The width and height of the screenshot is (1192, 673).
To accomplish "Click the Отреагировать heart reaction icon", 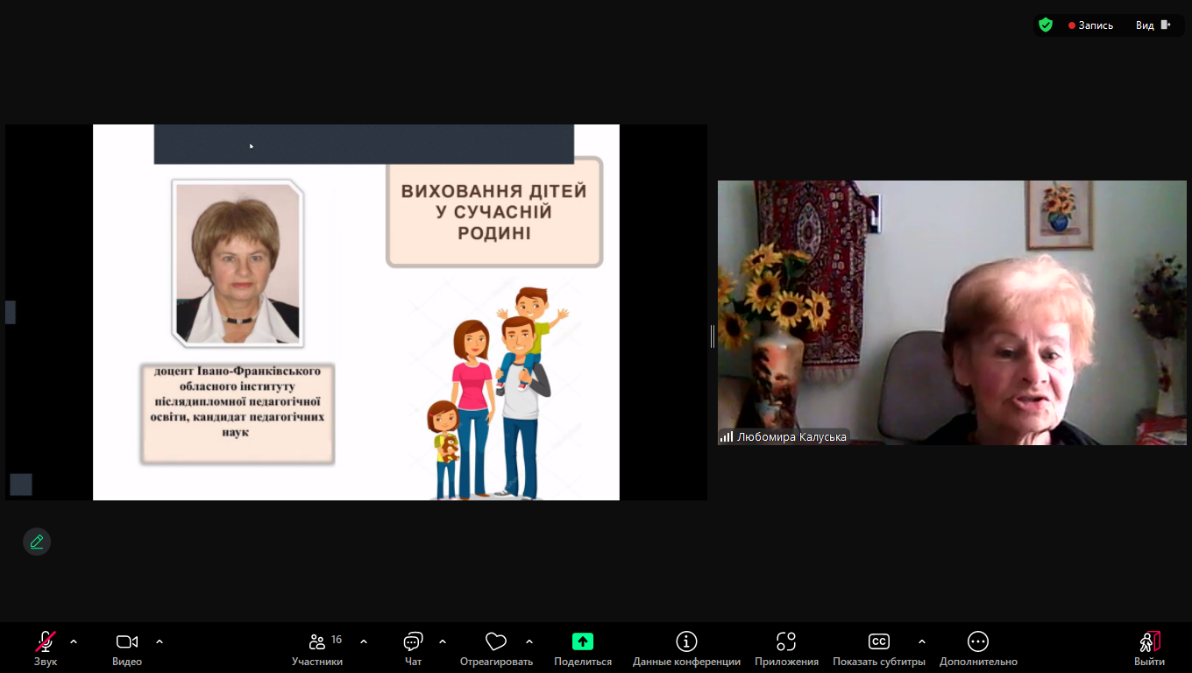I will [x=496, y=641].
